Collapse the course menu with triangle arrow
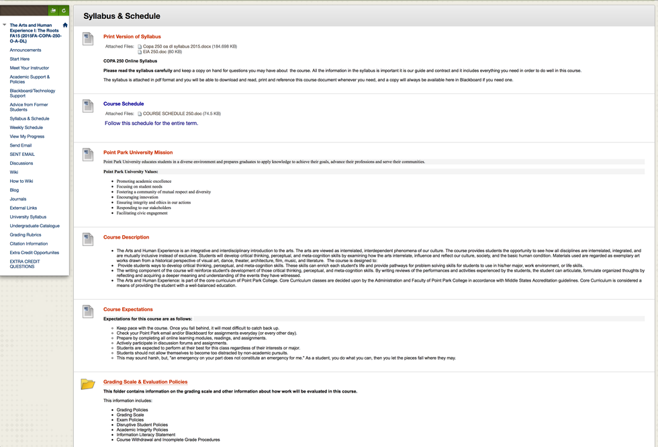658x447 pixels. tap(5, 26)
